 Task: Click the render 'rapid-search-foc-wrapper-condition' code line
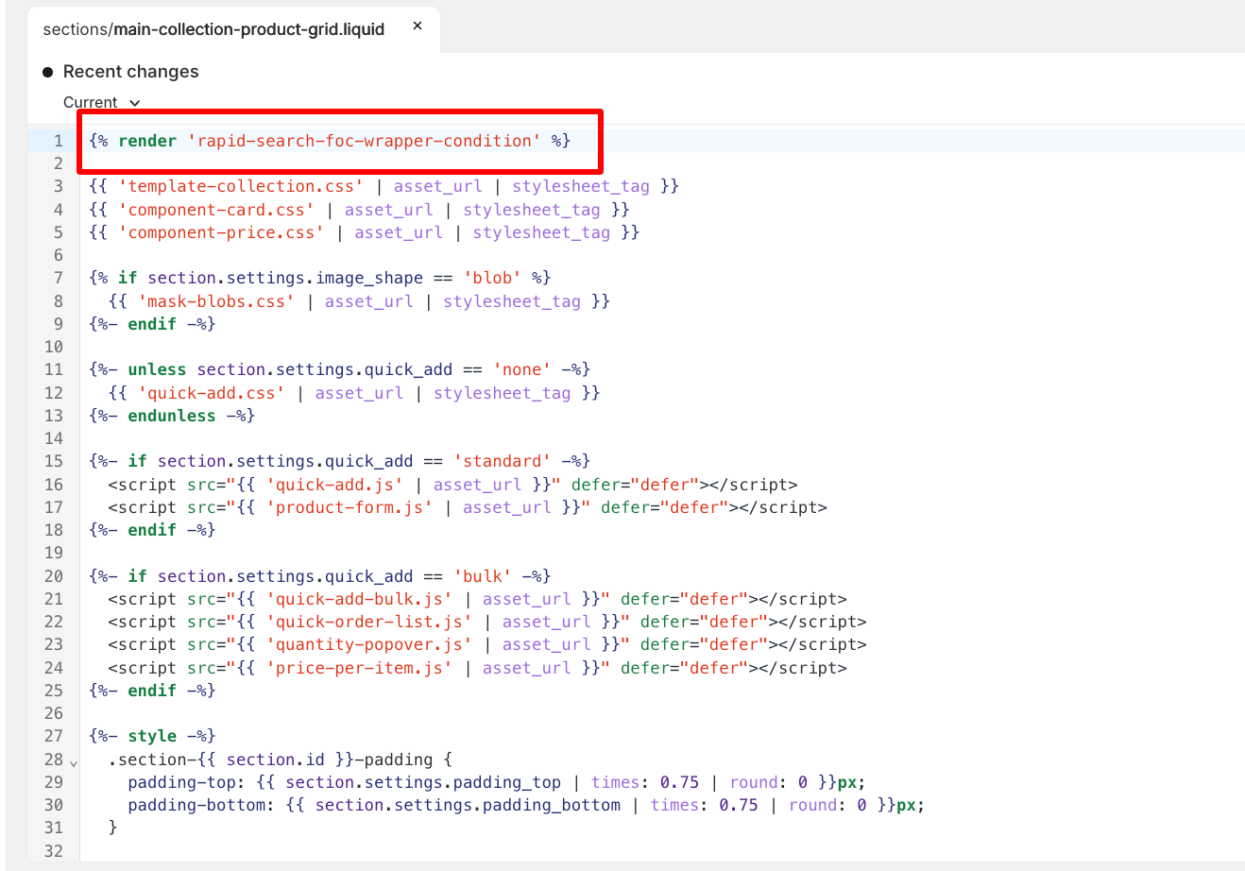(331, 141)
